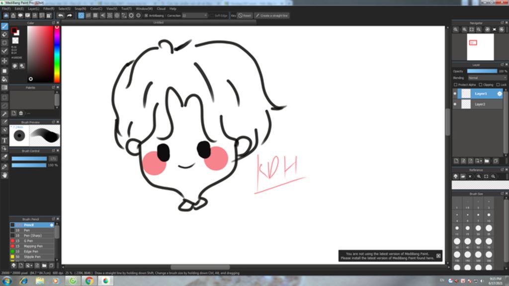The height and width of the screenshot is (286, 509).
Task: Open the Cloud menu
Action: [x=161, y=9]
